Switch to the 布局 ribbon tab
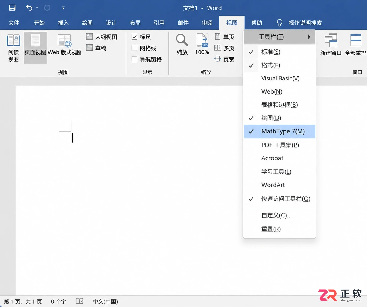The width and height of the screenshot is (367, 307). (135, 23)
